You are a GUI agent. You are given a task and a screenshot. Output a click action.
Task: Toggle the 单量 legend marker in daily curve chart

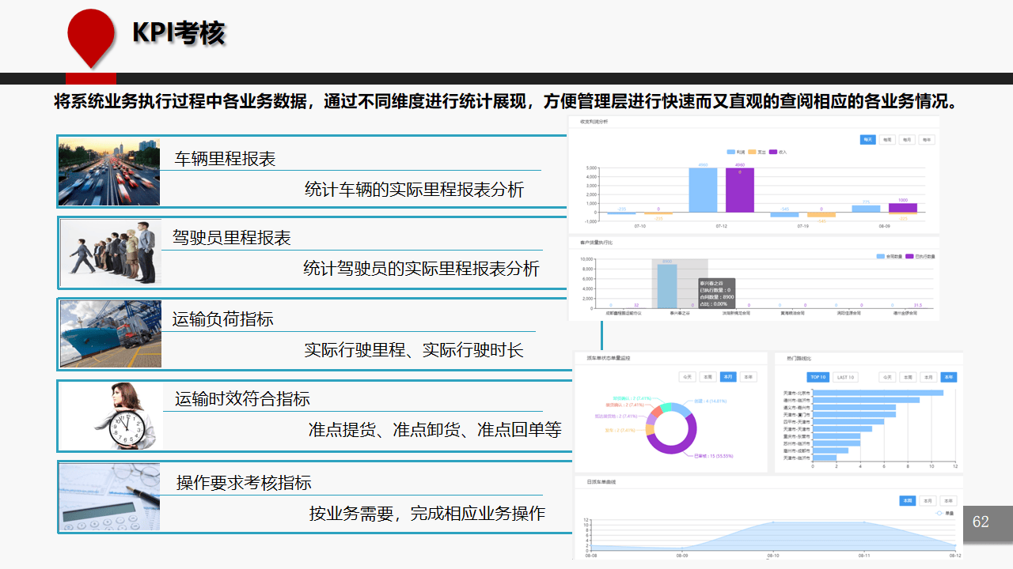click(939, 513)
